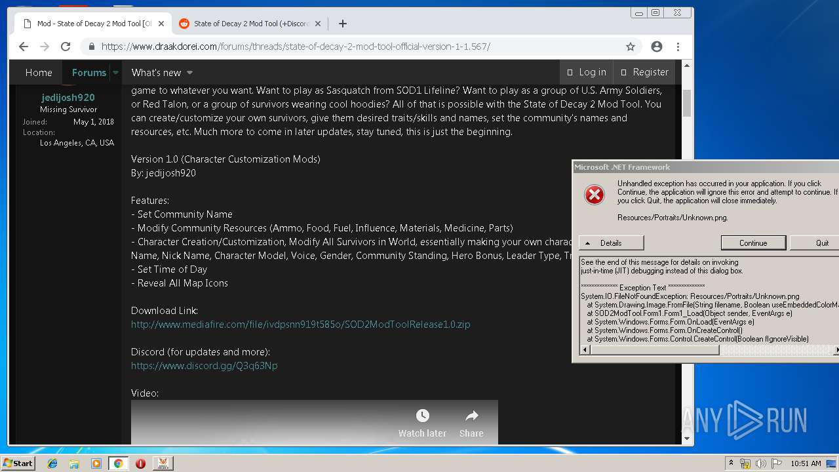Image resolution: width=839 pixels, height=472 pixels.
Task: Switch to the Reddit State of Decay 2 tab
Action: pos(250,24)
